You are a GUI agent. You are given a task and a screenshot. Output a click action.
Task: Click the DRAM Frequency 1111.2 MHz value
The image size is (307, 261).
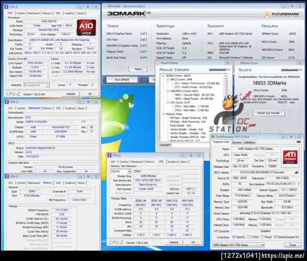(62, 210)
